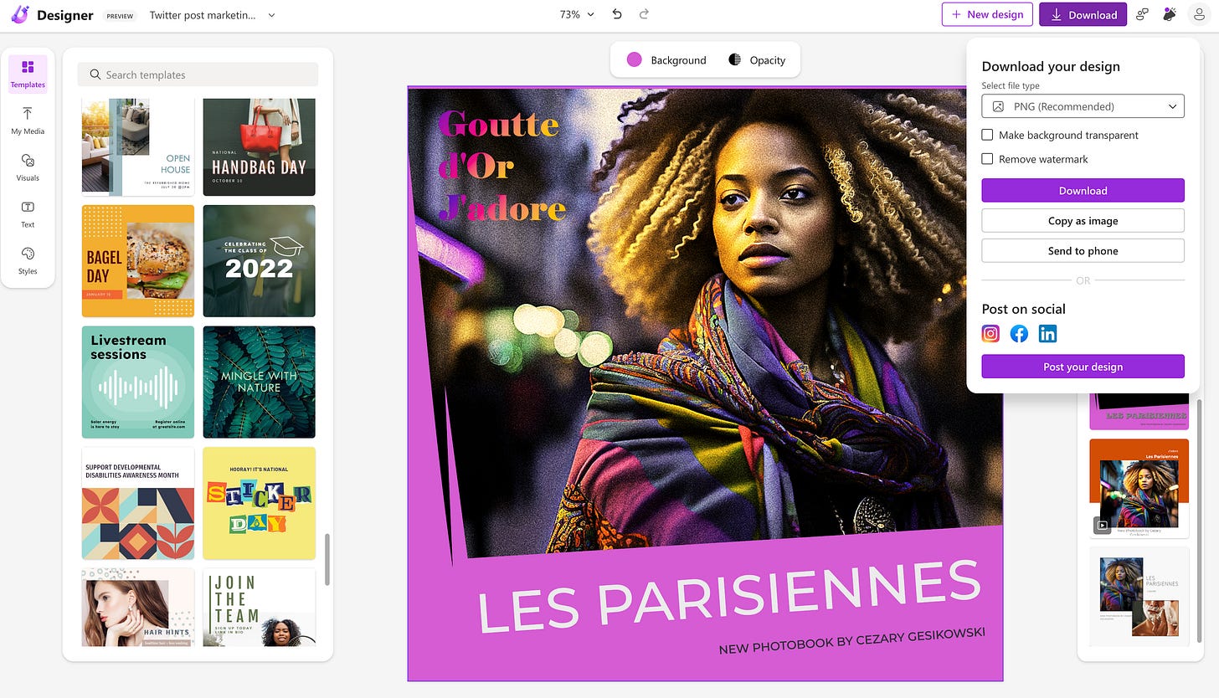Image resolution: width=1219 pixels, height=698 pixels.
Task: Open the user account profile icon
Action: tap(1200, 14)
